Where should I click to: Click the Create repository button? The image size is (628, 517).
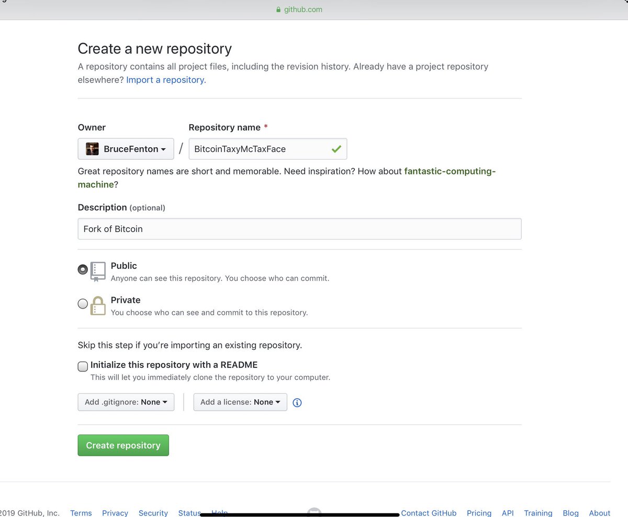tap(124, 445)
